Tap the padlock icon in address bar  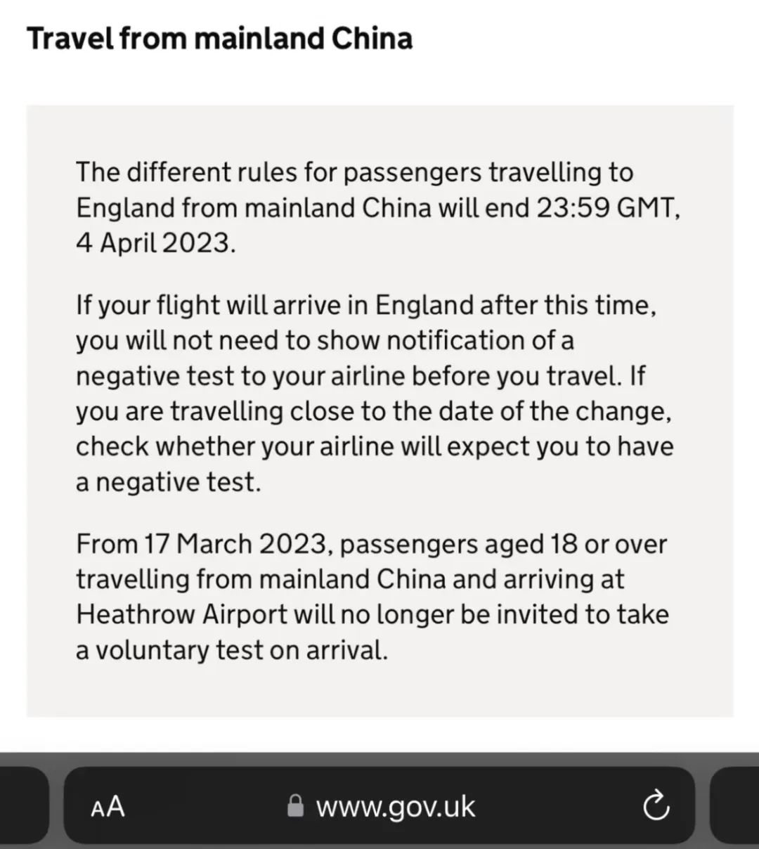point(296,806)
